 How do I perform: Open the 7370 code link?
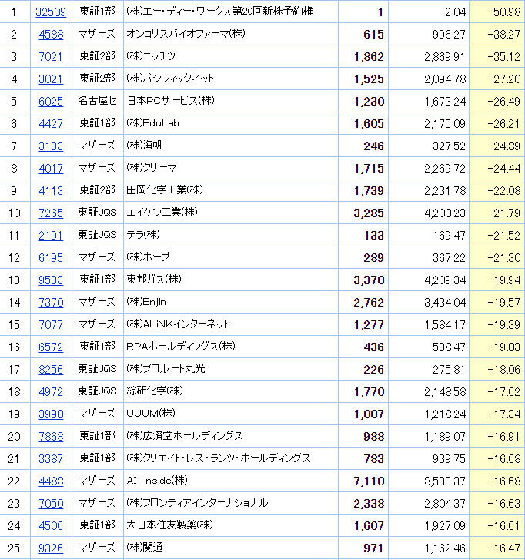[x=51, y=303]
